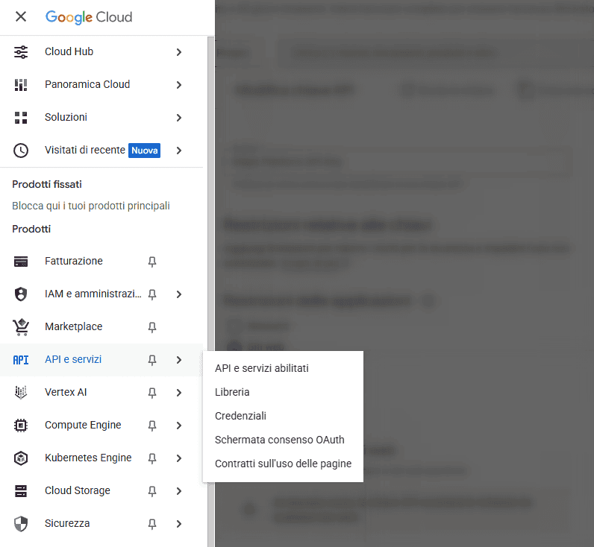594x547 pixels.
Task: Close the navigation menu with the X icon
Action: 21,16
